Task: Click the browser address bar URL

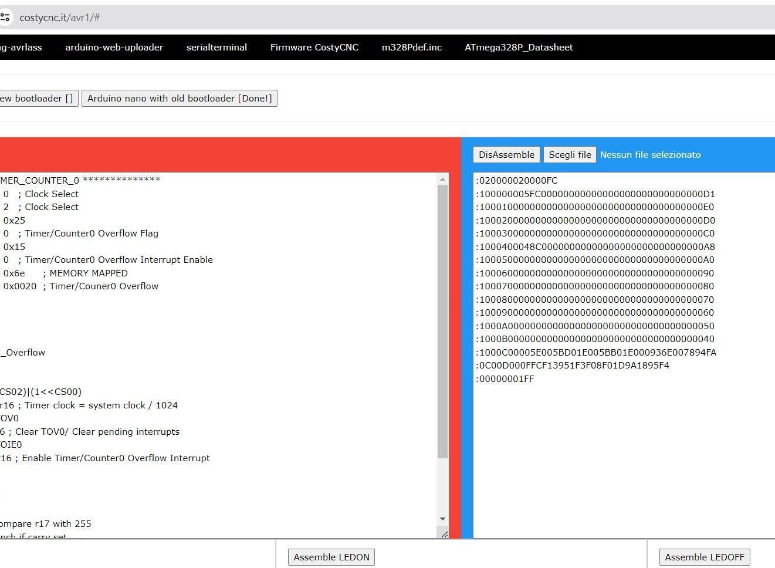Action: pos(60,18)
